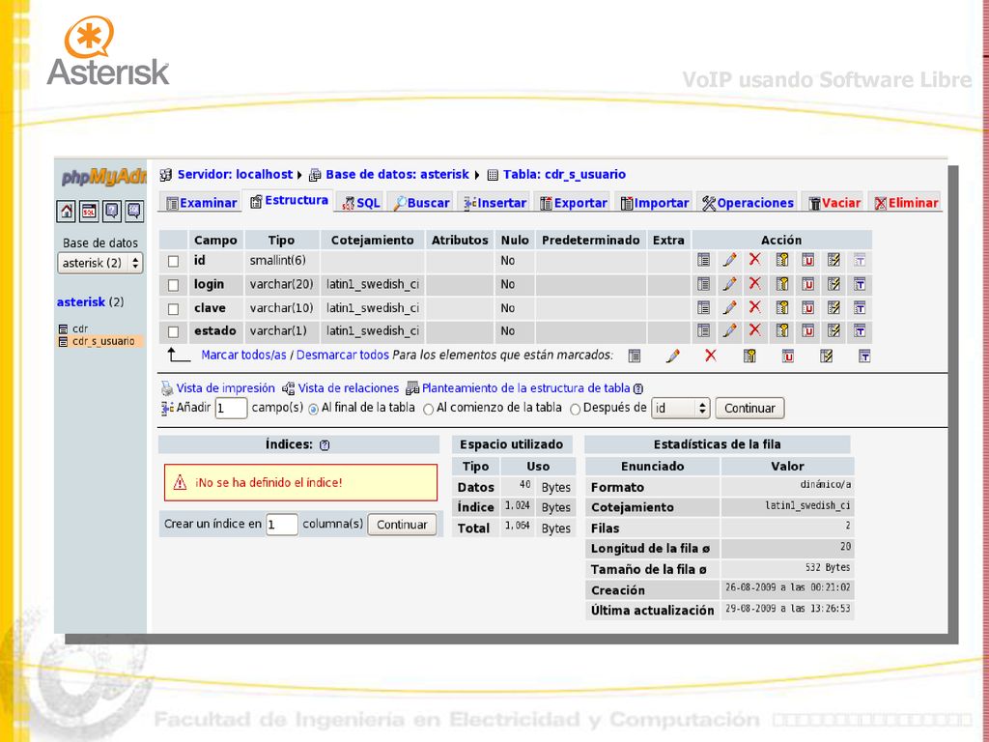
Task: Switch to the Examinar tab
Action: (x=201, y=203)
